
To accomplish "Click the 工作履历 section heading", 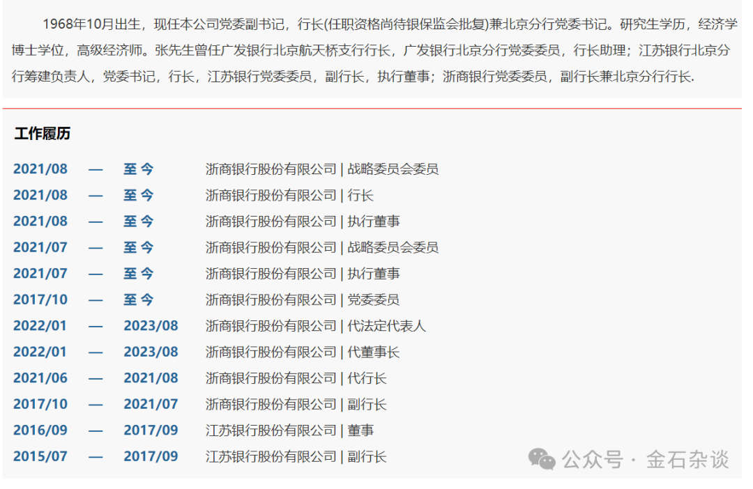I will click(x=43, y=134).
